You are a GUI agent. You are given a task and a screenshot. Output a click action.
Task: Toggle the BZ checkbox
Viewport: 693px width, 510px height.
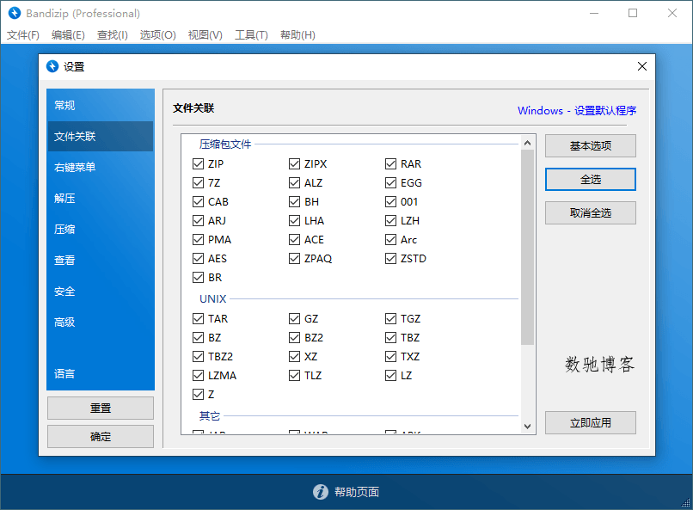coord(198,338)
